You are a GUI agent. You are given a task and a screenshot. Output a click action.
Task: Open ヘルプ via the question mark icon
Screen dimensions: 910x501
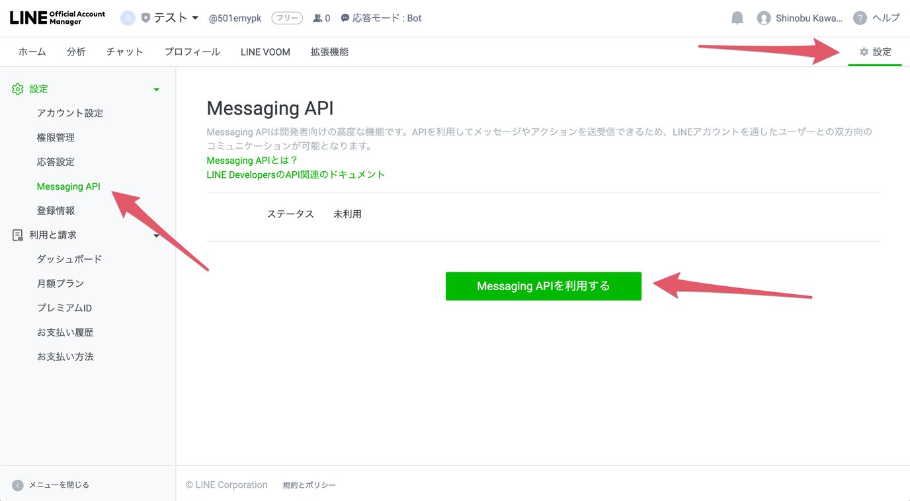tap(859, 18)
